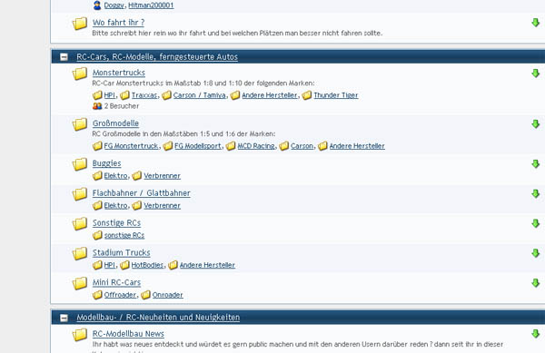Open the Großmodelle forum
The image size is (545, 353).
pos(115,123)
